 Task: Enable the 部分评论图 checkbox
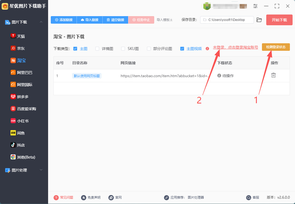tap(149, 49)
